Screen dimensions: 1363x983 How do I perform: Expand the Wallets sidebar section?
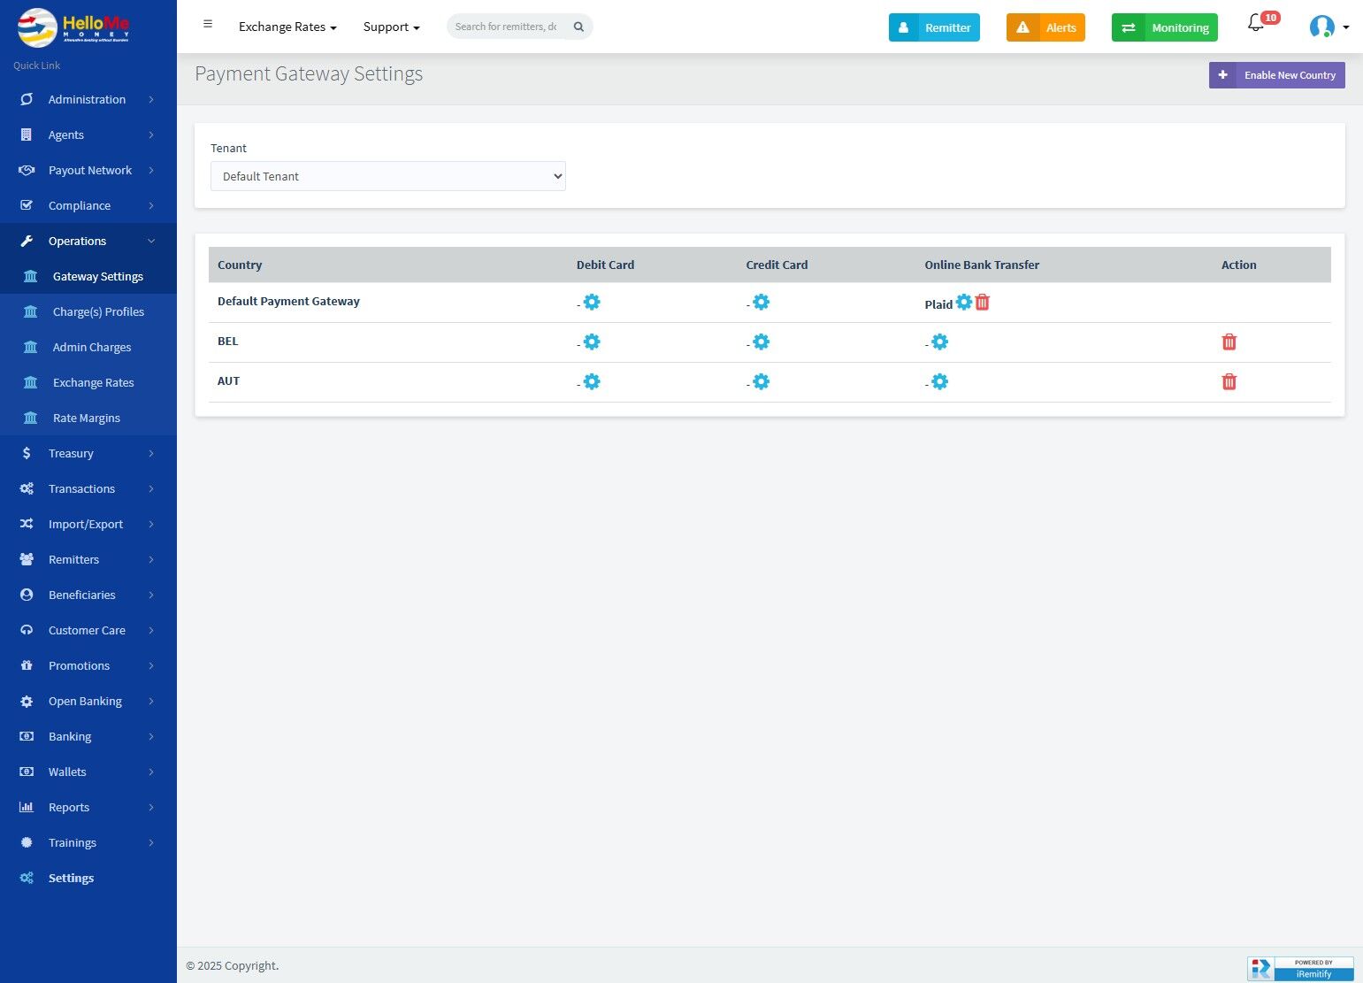(x=88, y=772)
